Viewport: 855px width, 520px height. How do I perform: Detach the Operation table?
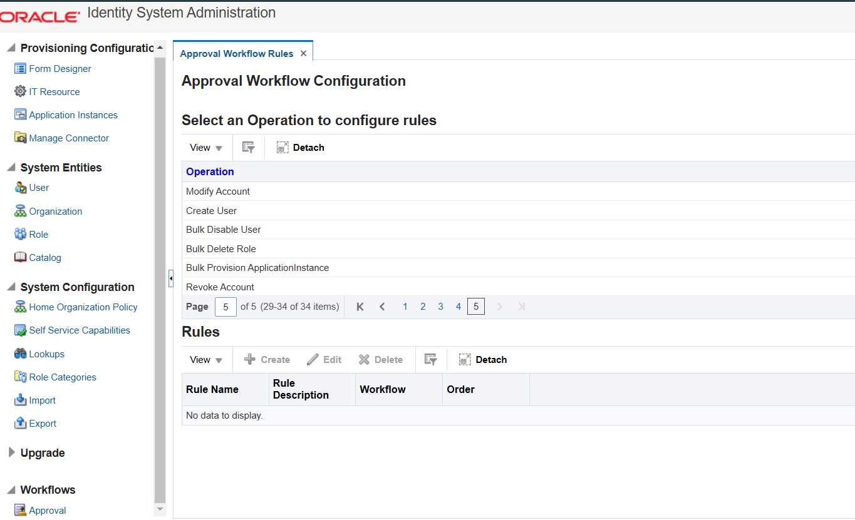(300, 148)
